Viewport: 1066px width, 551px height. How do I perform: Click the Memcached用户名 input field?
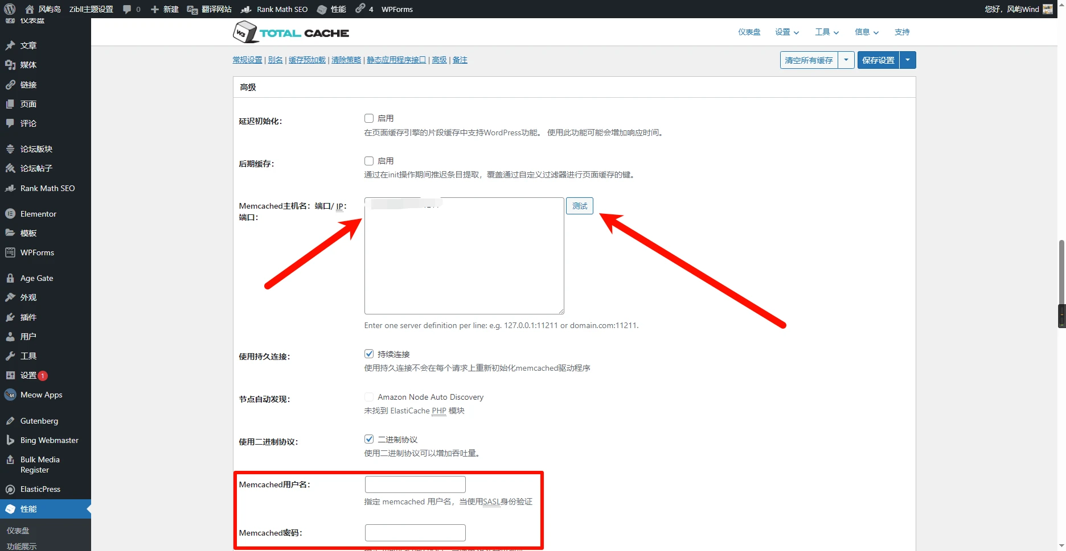(x=415, y=484)
